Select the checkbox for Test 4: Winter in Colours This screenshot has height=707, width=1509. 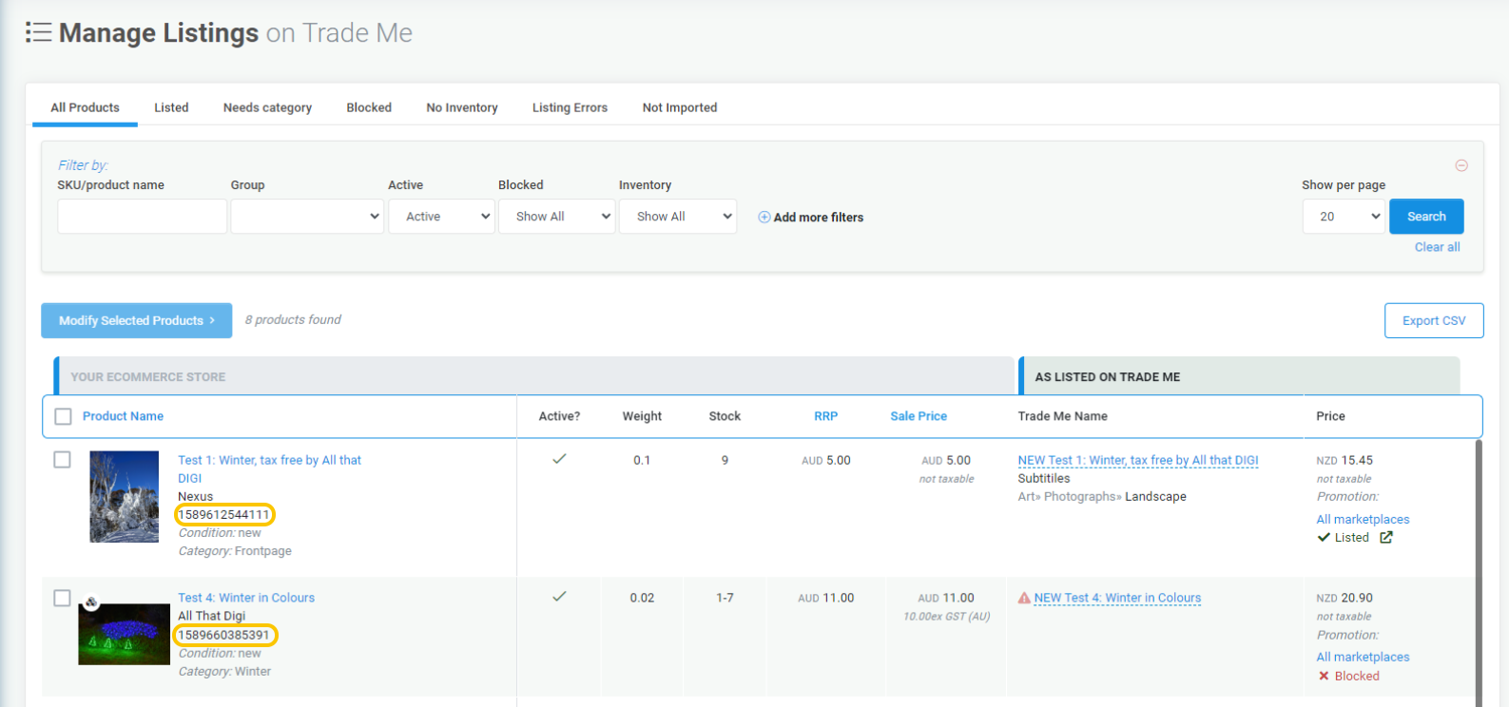tap(62, 598)
